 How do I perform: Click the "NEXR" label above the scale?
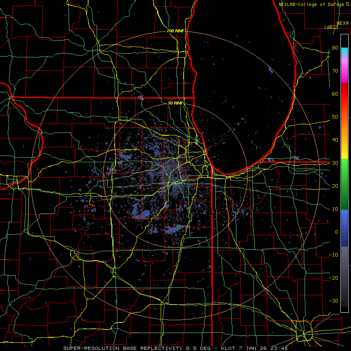tap(342, 23)
